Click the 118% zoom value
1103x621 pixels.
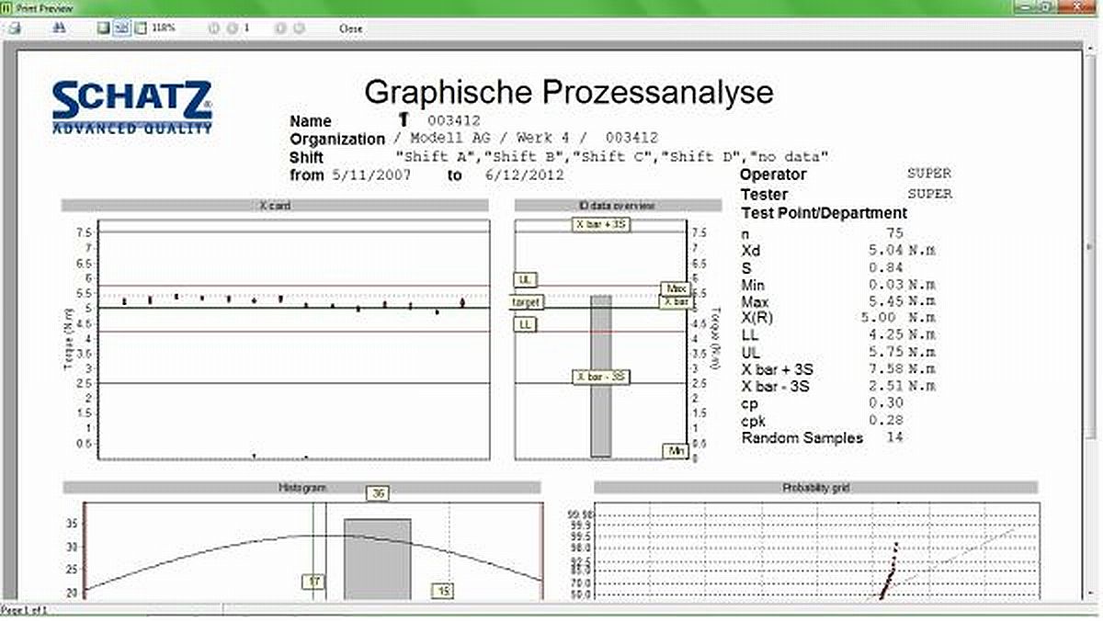pyautogui.click(x=163, y=28)
